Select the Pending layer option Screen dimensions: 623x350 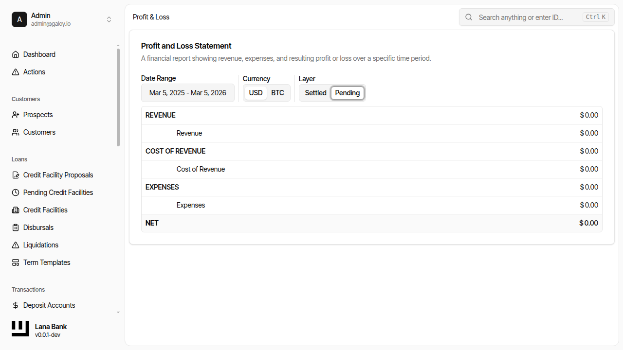pos(348,93)
